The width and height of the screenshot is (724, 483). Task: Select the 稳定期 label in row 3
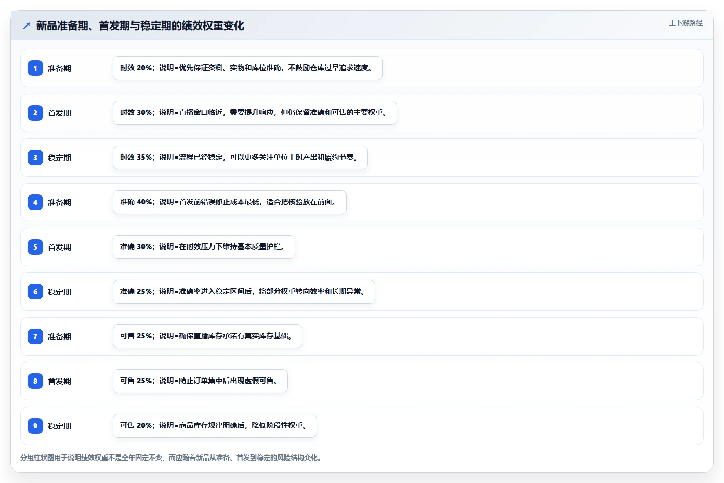tap(59, 158)
